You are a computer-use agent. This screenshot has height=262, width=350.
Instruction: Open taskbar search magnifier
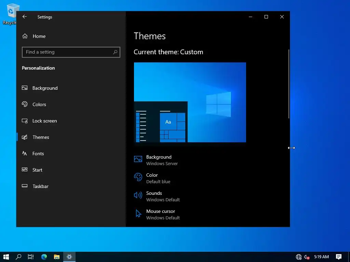(x=18, y=257)
